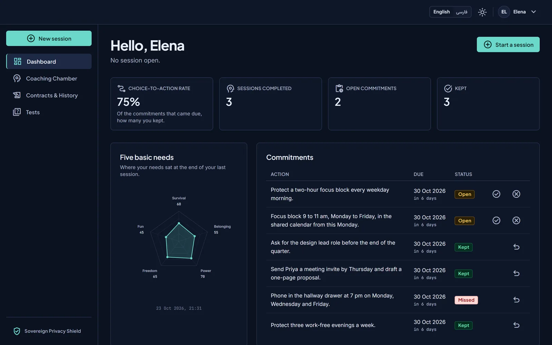Mark the shared calendar focus block as kept

point(496,220)
